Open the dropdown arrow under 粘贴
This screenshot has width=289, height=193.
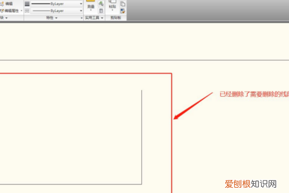point(112,11)
